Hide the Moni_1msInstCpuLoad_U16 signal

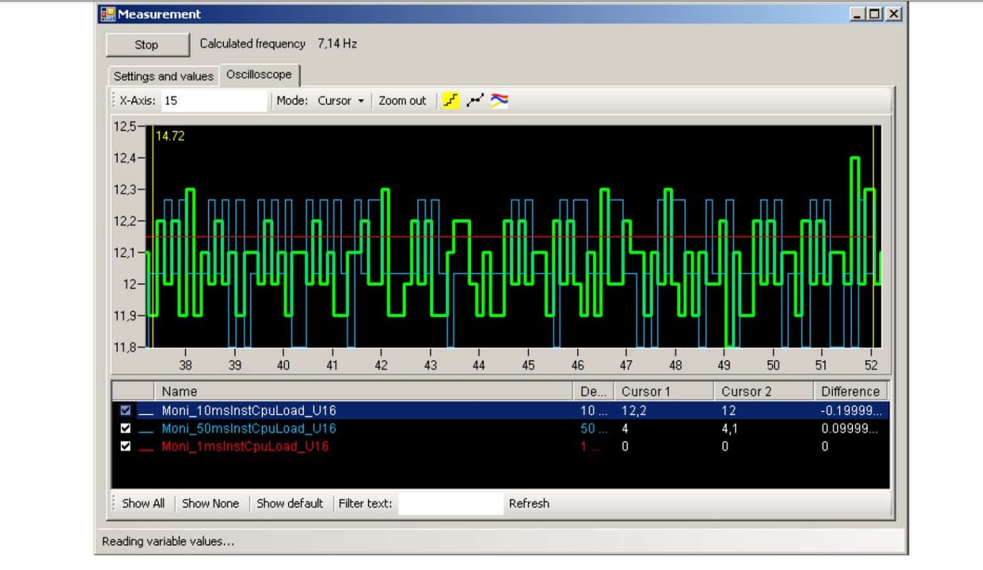(126, 447)
